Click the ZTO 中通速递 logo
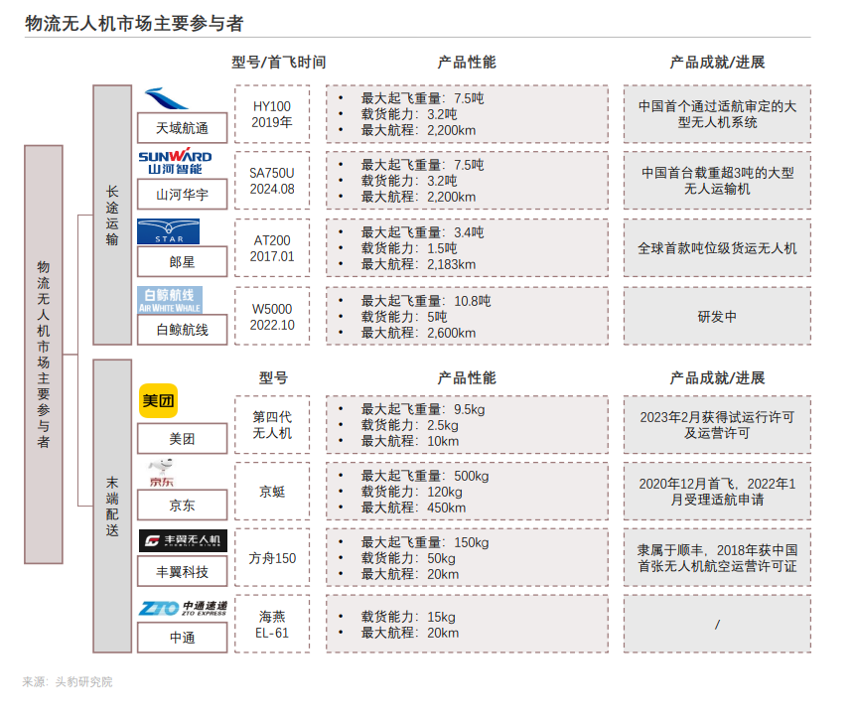Screen dimensions: 854x727 coord(183,608)
